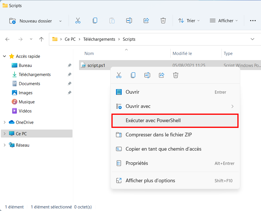
Task: Rename using the toolbar rename icon
Action: tap(129, 21)
